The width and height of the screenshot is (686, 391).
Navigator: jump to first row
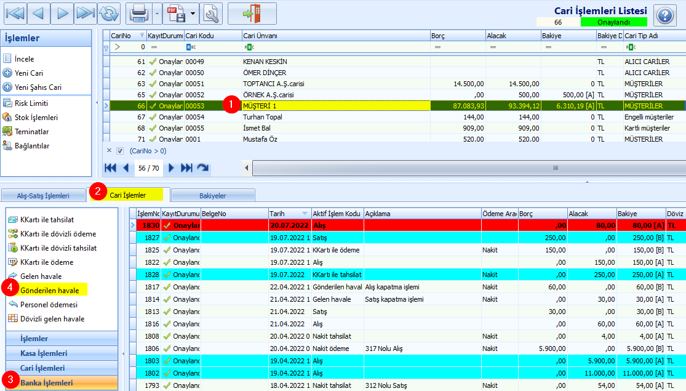tap(111, 167)
